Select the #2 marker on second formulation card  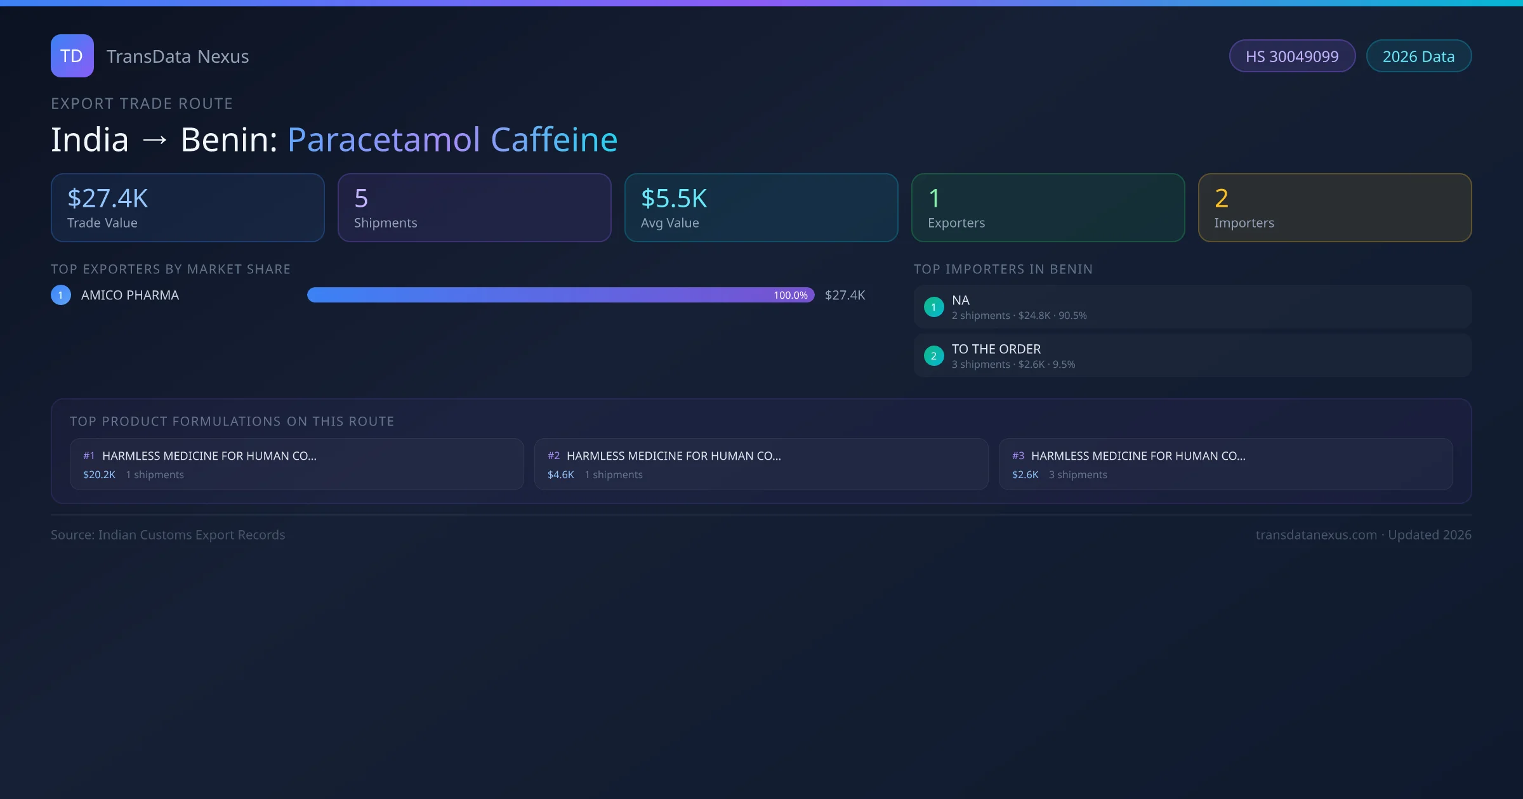click(x=553, y=455)
